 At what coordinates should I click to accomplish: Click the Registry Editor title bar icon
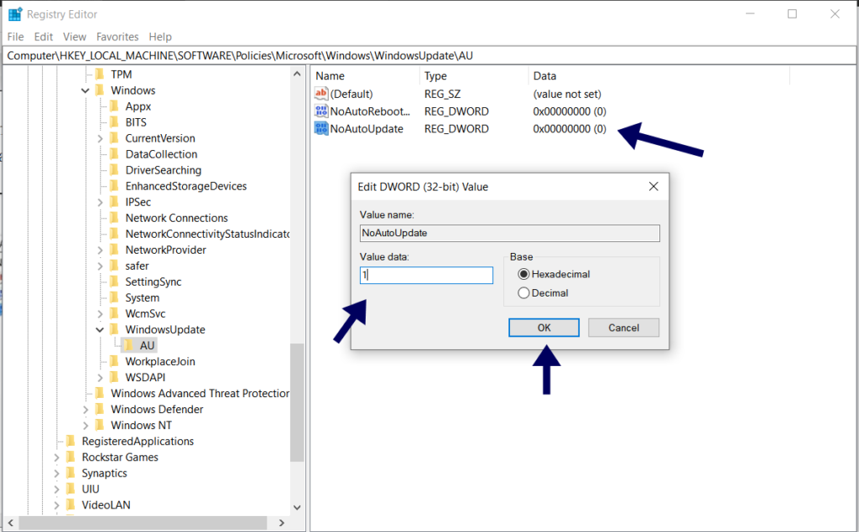point(13,13)
